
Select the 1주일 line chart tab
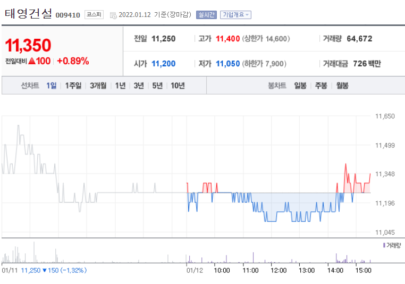pos(73,85)
